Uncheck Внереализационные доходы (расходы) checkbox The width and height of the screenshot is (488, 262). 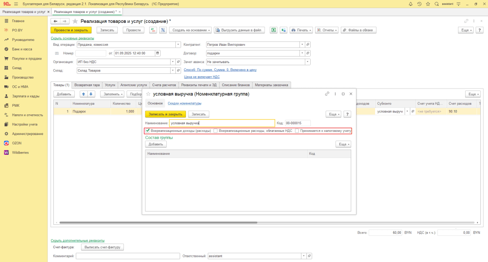pyautogui.click(x=148, y=131)
